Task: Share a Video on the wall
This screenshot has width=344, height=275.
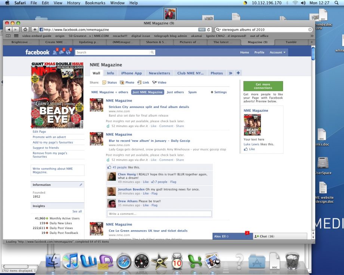Action: [x=159, y=83]
